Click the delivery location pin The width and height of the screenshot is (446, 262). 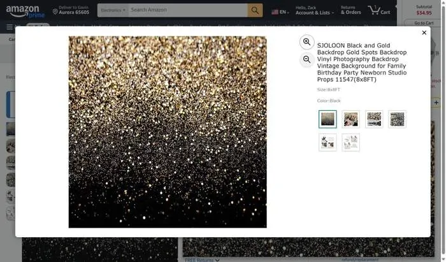[55, 11]
